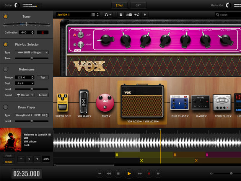The height and width of the screenshot is (181, 241).
Task: Toggle the Tuner power button
Action: pos(5,16)
